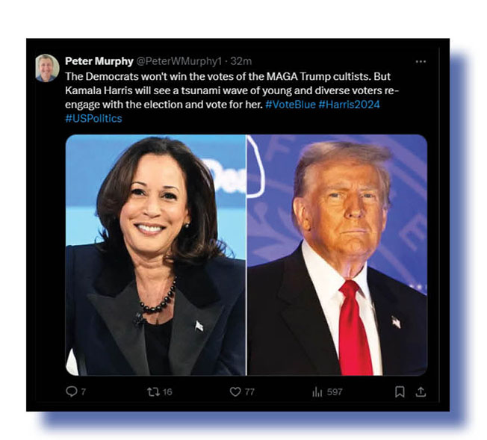This screenshot has height=440, width=487.
Task: Bookmark the tweet with bookmark icon
Action: click(400, 391)
